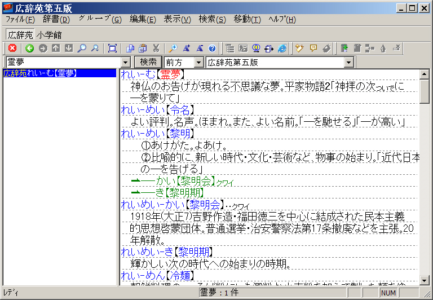Open the 検索(S) menu
Screen dimensions: 433x300
coord(213,19)
